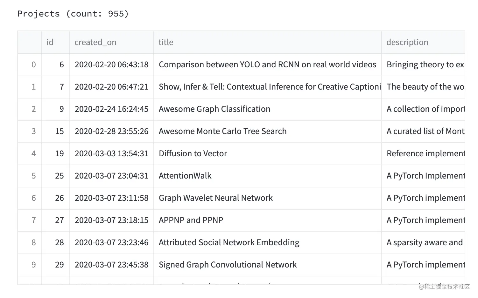Select the Diffusion to Vector title cell

tap(193, 153)
